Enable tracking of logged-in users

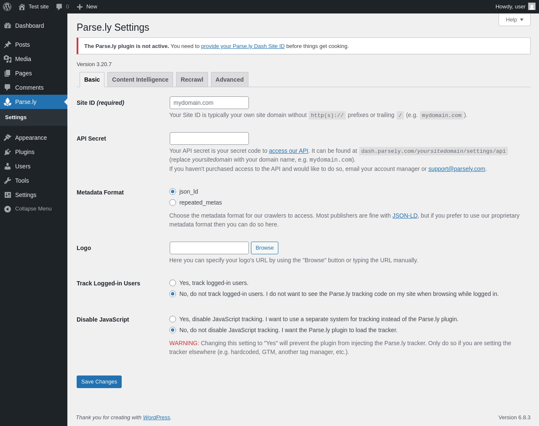(x=173, y=283)
